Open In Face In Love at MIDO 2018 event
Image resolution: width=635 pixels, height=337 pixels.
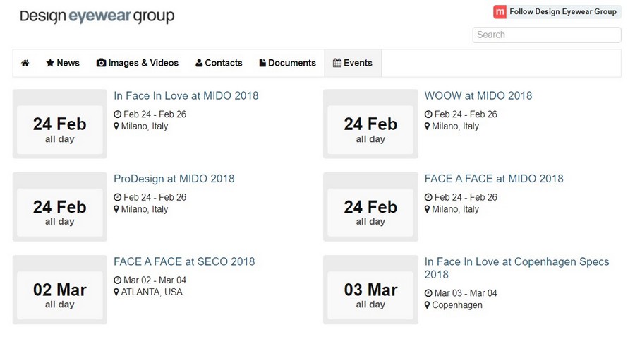(186, 95)
